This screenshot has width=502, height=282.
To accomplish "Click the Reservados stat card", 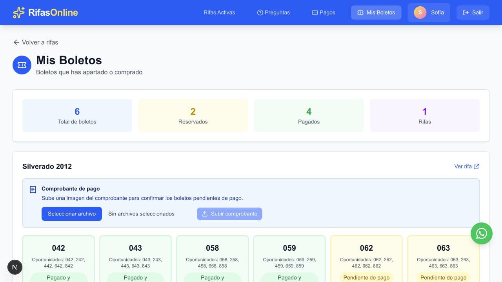I will tap(193, 116).
